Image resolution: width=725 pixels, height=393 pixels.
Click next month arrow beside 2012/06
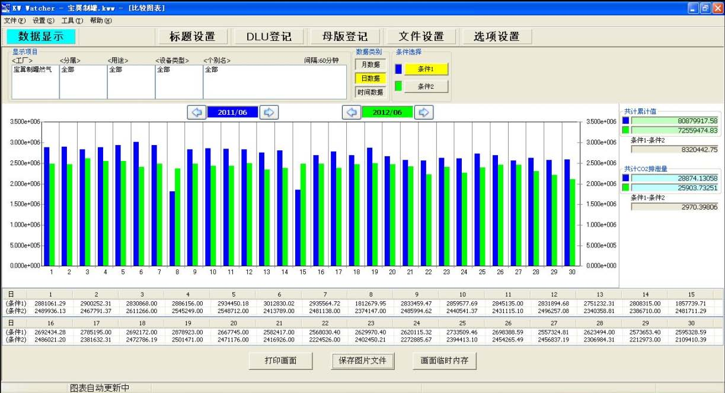[x=424, y=112]
